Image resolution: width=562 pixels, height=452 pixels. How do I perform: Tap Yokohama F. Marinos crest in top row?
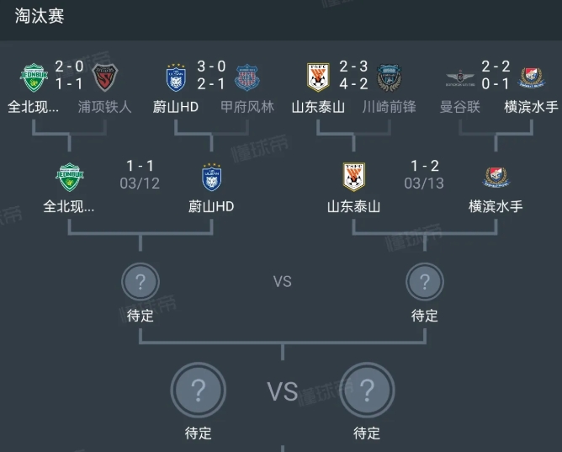(531, 77)
